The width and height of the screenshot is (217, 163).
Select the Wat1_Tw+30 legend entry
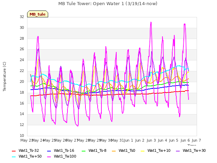click(191, 150)
